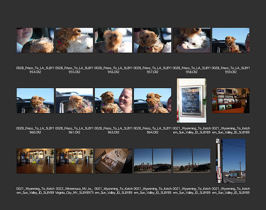The height and width of the screenshot is (210, 266).
Task: Click the filename label ending 958.CR2
Action: click(192, 70)
